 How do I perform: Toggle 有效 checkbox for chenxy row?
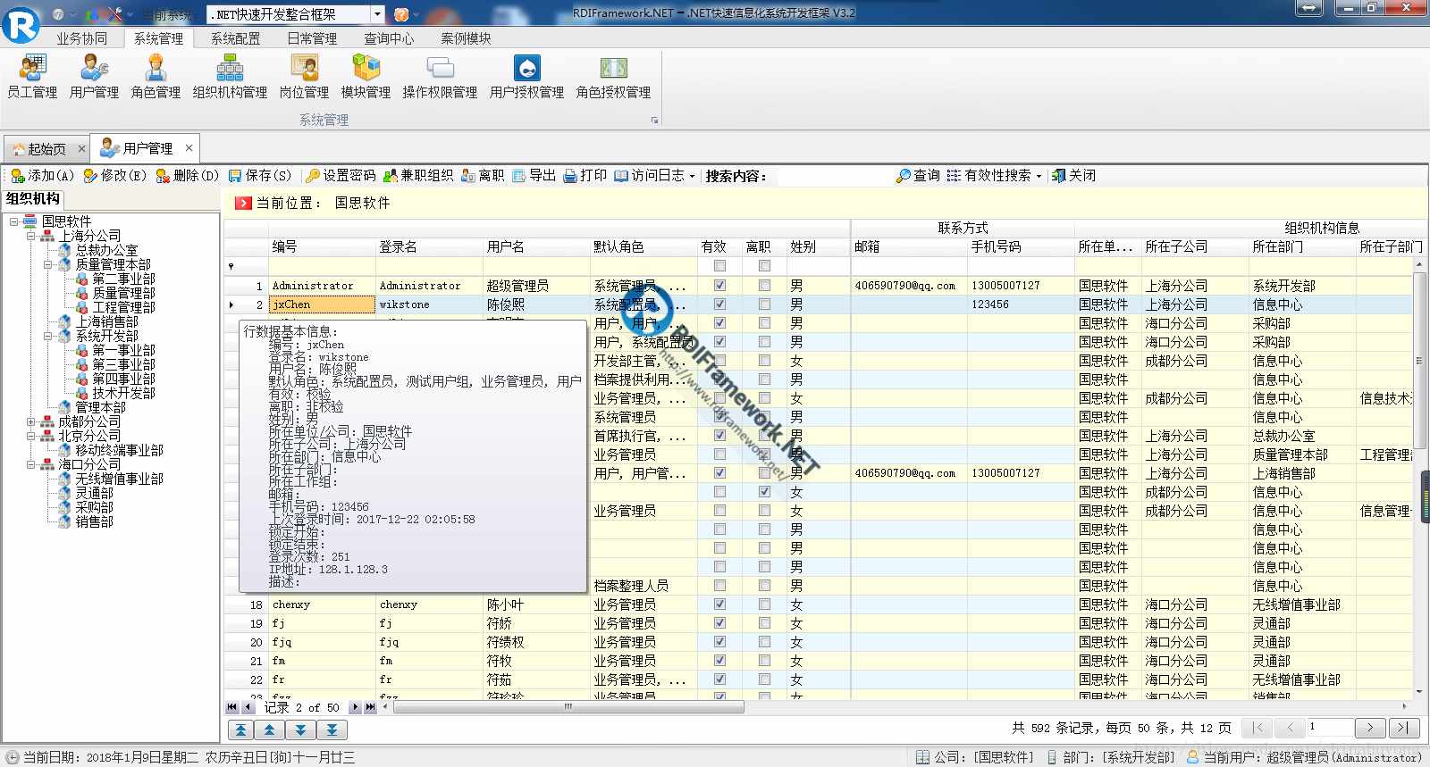pyautogui.click(x=719, y=604)
